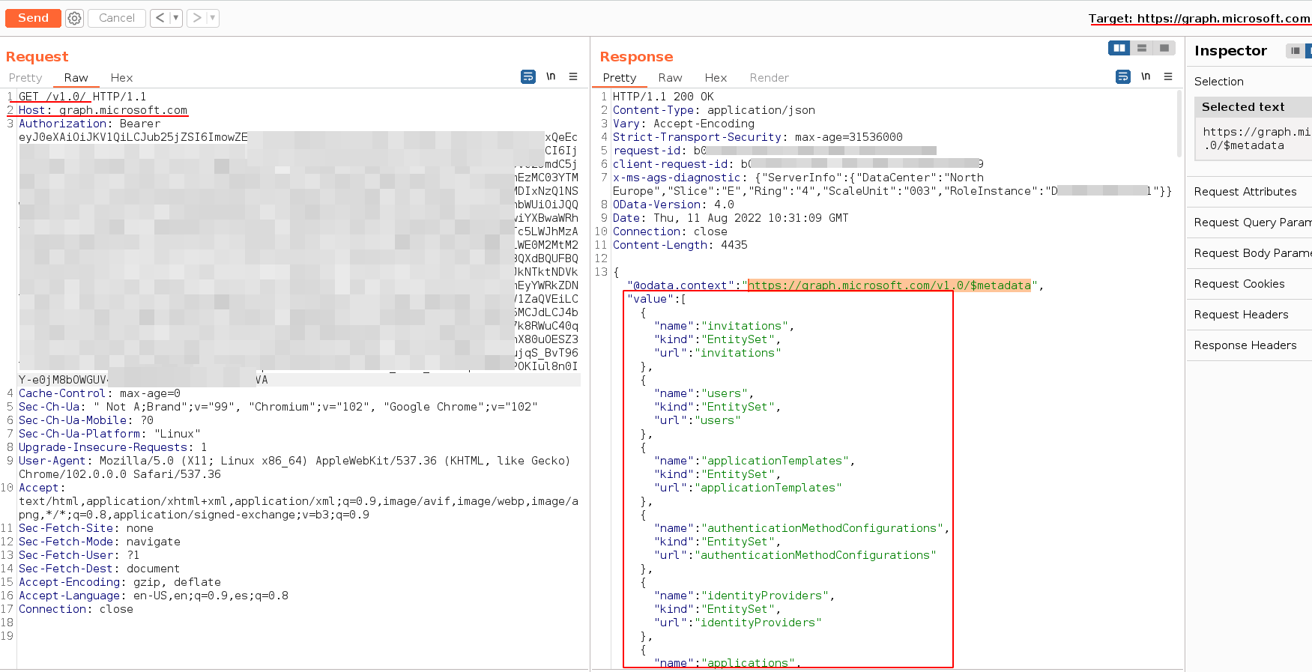Click the Content-Length: 4435 response header
Viewport: 1312px width, 672px height.
tap(680, 245)
